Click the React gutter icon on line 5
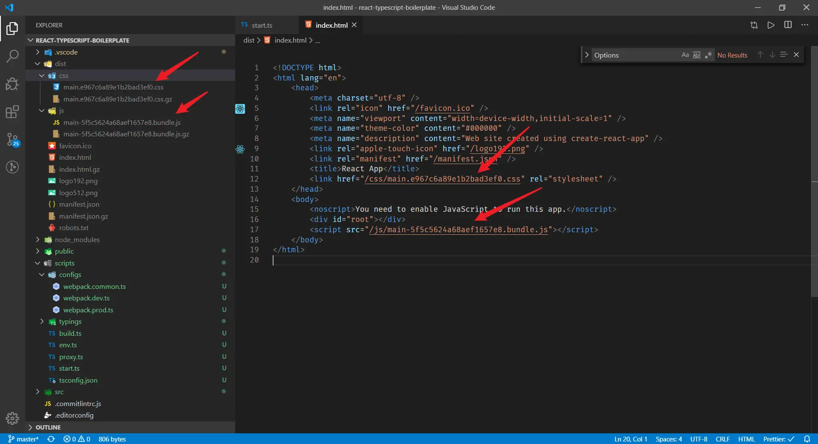 [240, 109]
